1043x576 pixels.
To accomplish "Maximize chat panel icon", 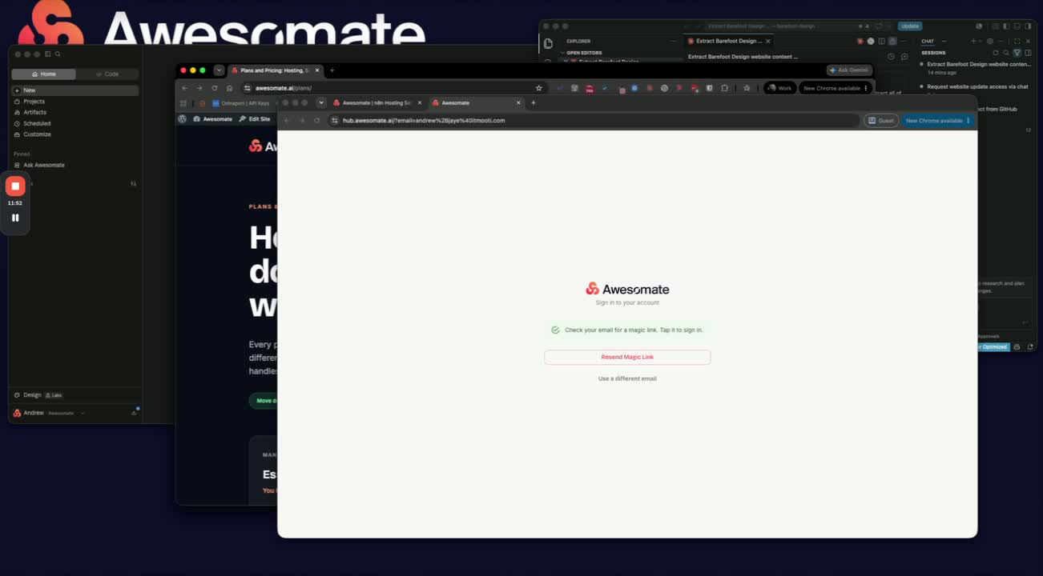I will (x=1017, y=41).
